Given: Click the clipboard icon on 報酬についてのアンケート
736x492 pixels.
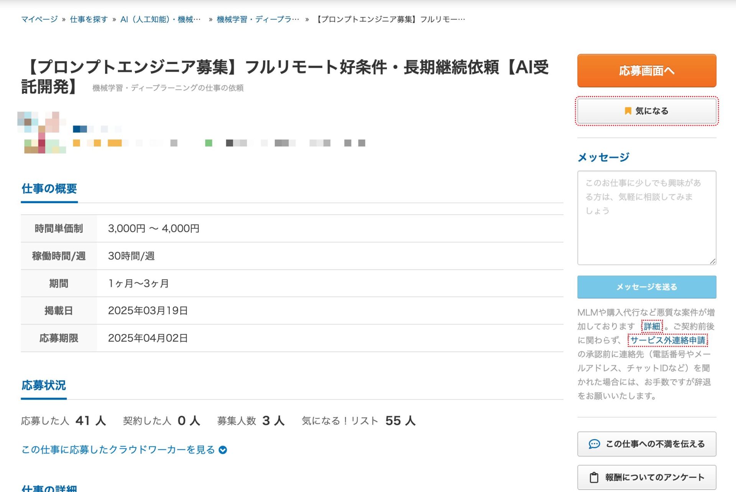Looking at the screenshot, I should 594,477.
